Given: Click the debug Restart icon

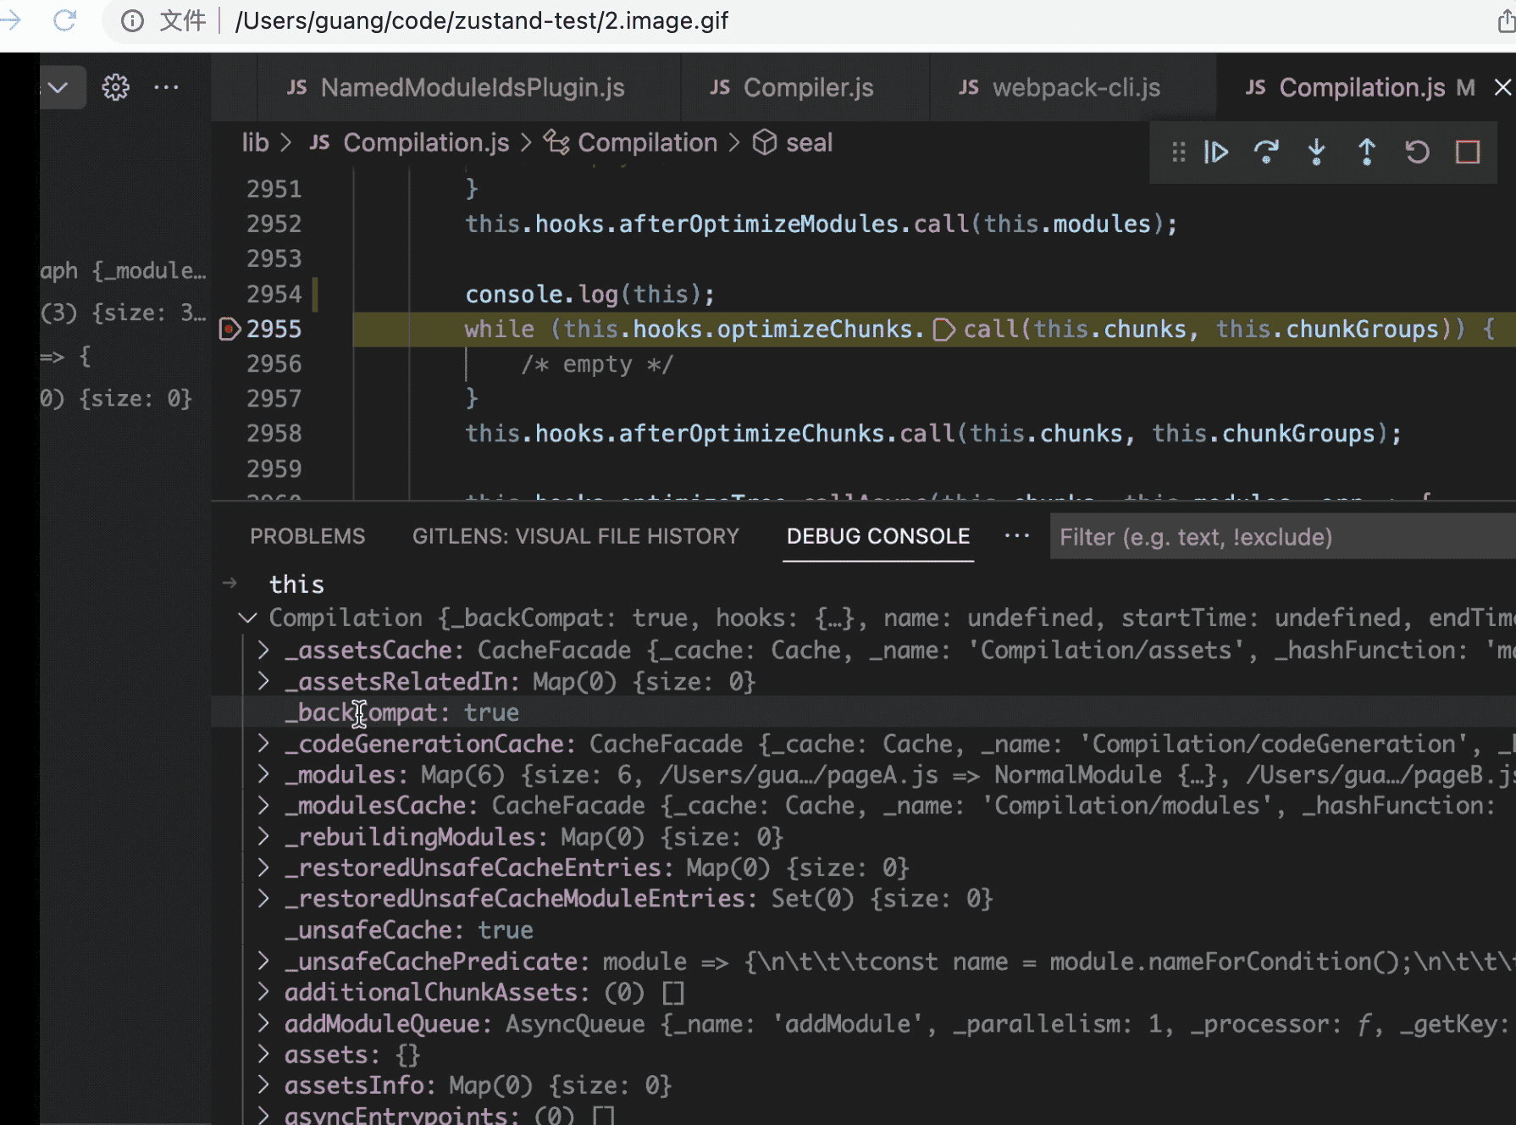Looking at the screenshot, I should coord(1417,152).
